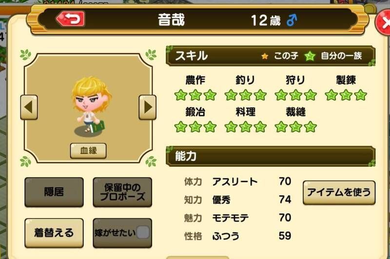Show previous character with left arrow
The height and width of the screenshot is (259, 390).
tap(29, 107)
